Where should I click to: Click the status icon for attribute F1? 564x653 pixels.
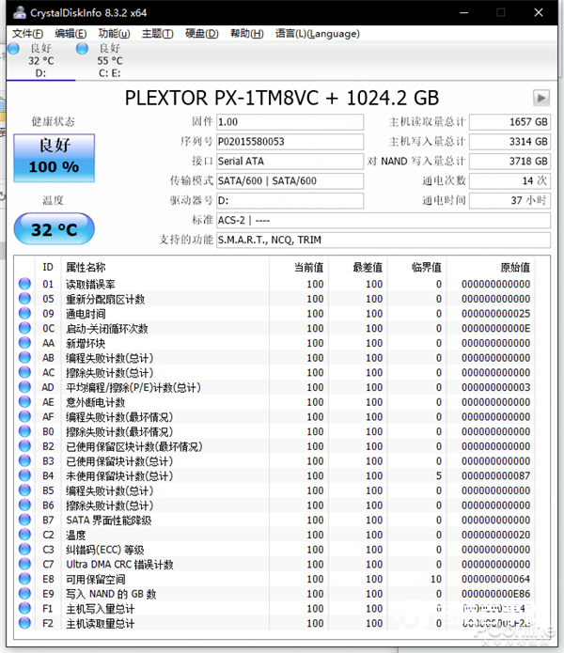[25, 608]
